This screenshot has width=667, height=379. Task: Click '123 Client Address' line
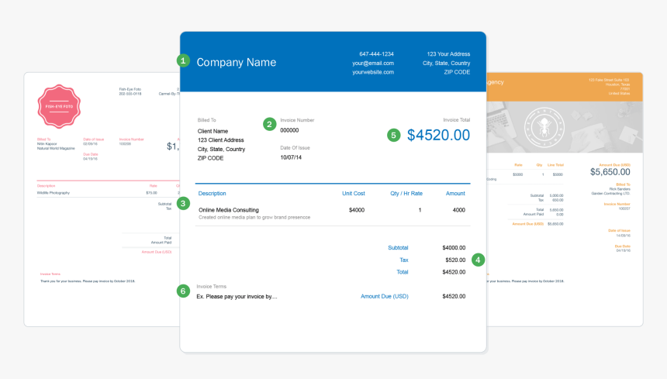[220, 140]
